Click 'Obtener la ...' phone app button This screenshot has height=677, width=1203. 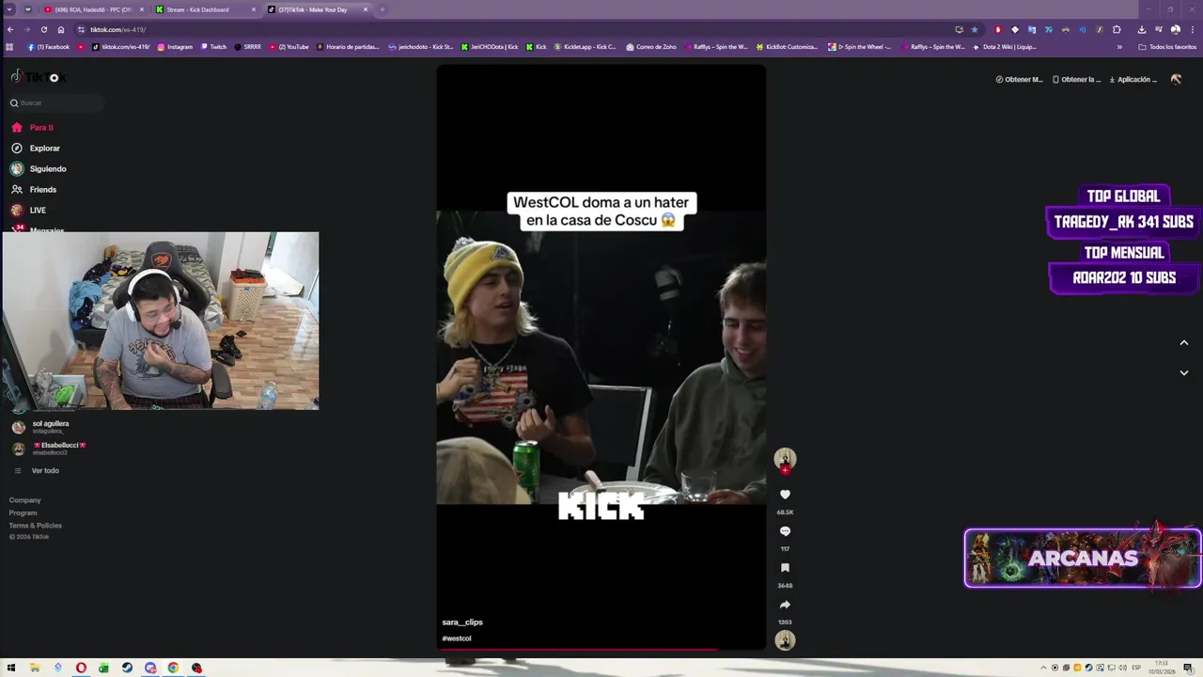tap(1076, 80)
